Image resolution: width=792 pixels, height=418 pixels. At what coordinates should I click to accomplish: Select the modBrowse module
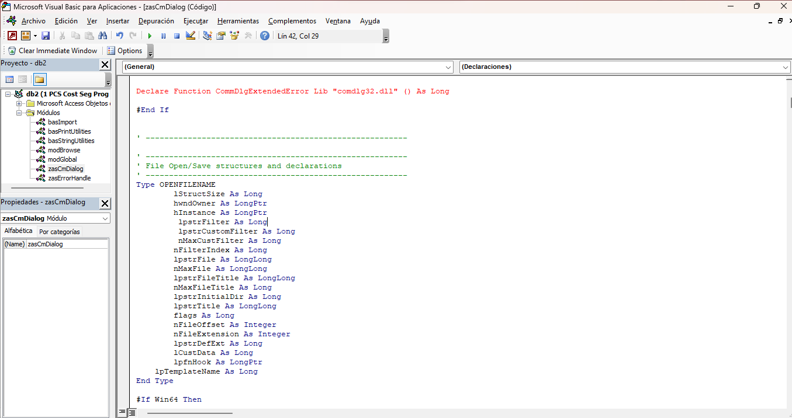pyautogui.click(x=64, y=150)
